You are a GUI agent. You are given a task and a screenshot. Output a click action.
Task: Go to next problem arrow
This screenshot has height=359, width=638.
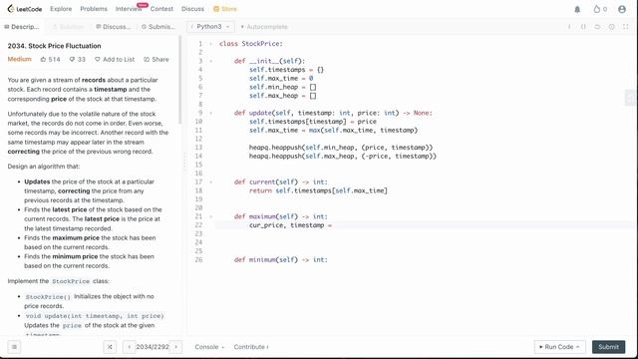coord(175,347)
